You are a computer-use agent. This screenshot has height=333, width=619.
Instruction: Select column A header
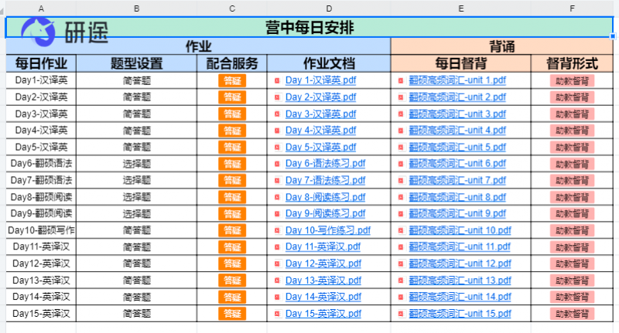tap(41, 8)
